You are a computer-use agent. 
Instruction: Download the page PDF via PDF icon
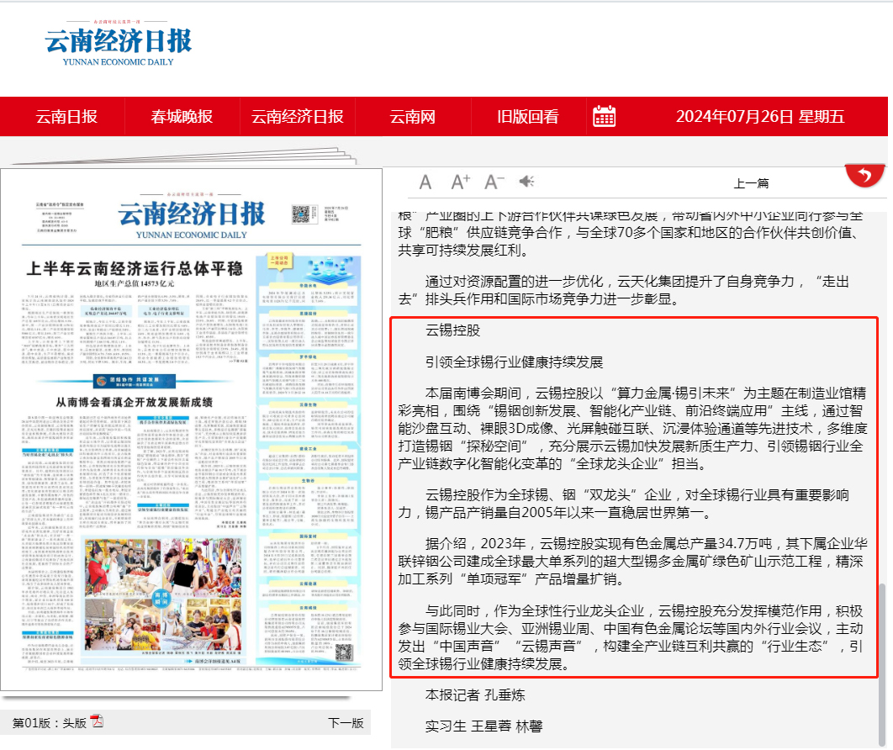click(x=97, y=721)
